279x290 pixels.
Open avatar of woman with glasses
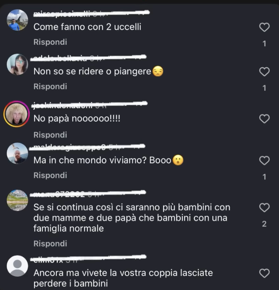click(x=17, y=65)
